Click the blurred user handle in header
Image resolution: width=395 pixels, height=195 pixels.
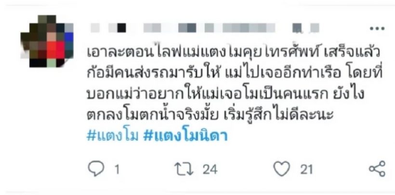pyautogui.click(x=209, y=28)
